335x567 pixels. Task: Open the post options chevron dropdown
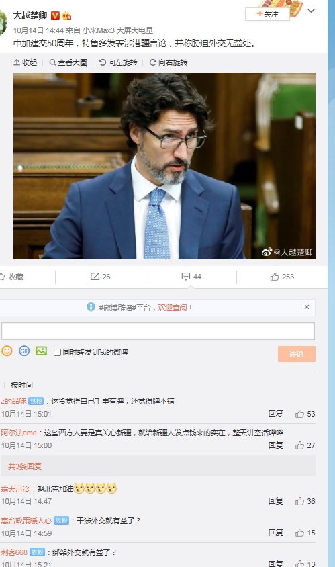pyautogui.click(x=311, y=11)
